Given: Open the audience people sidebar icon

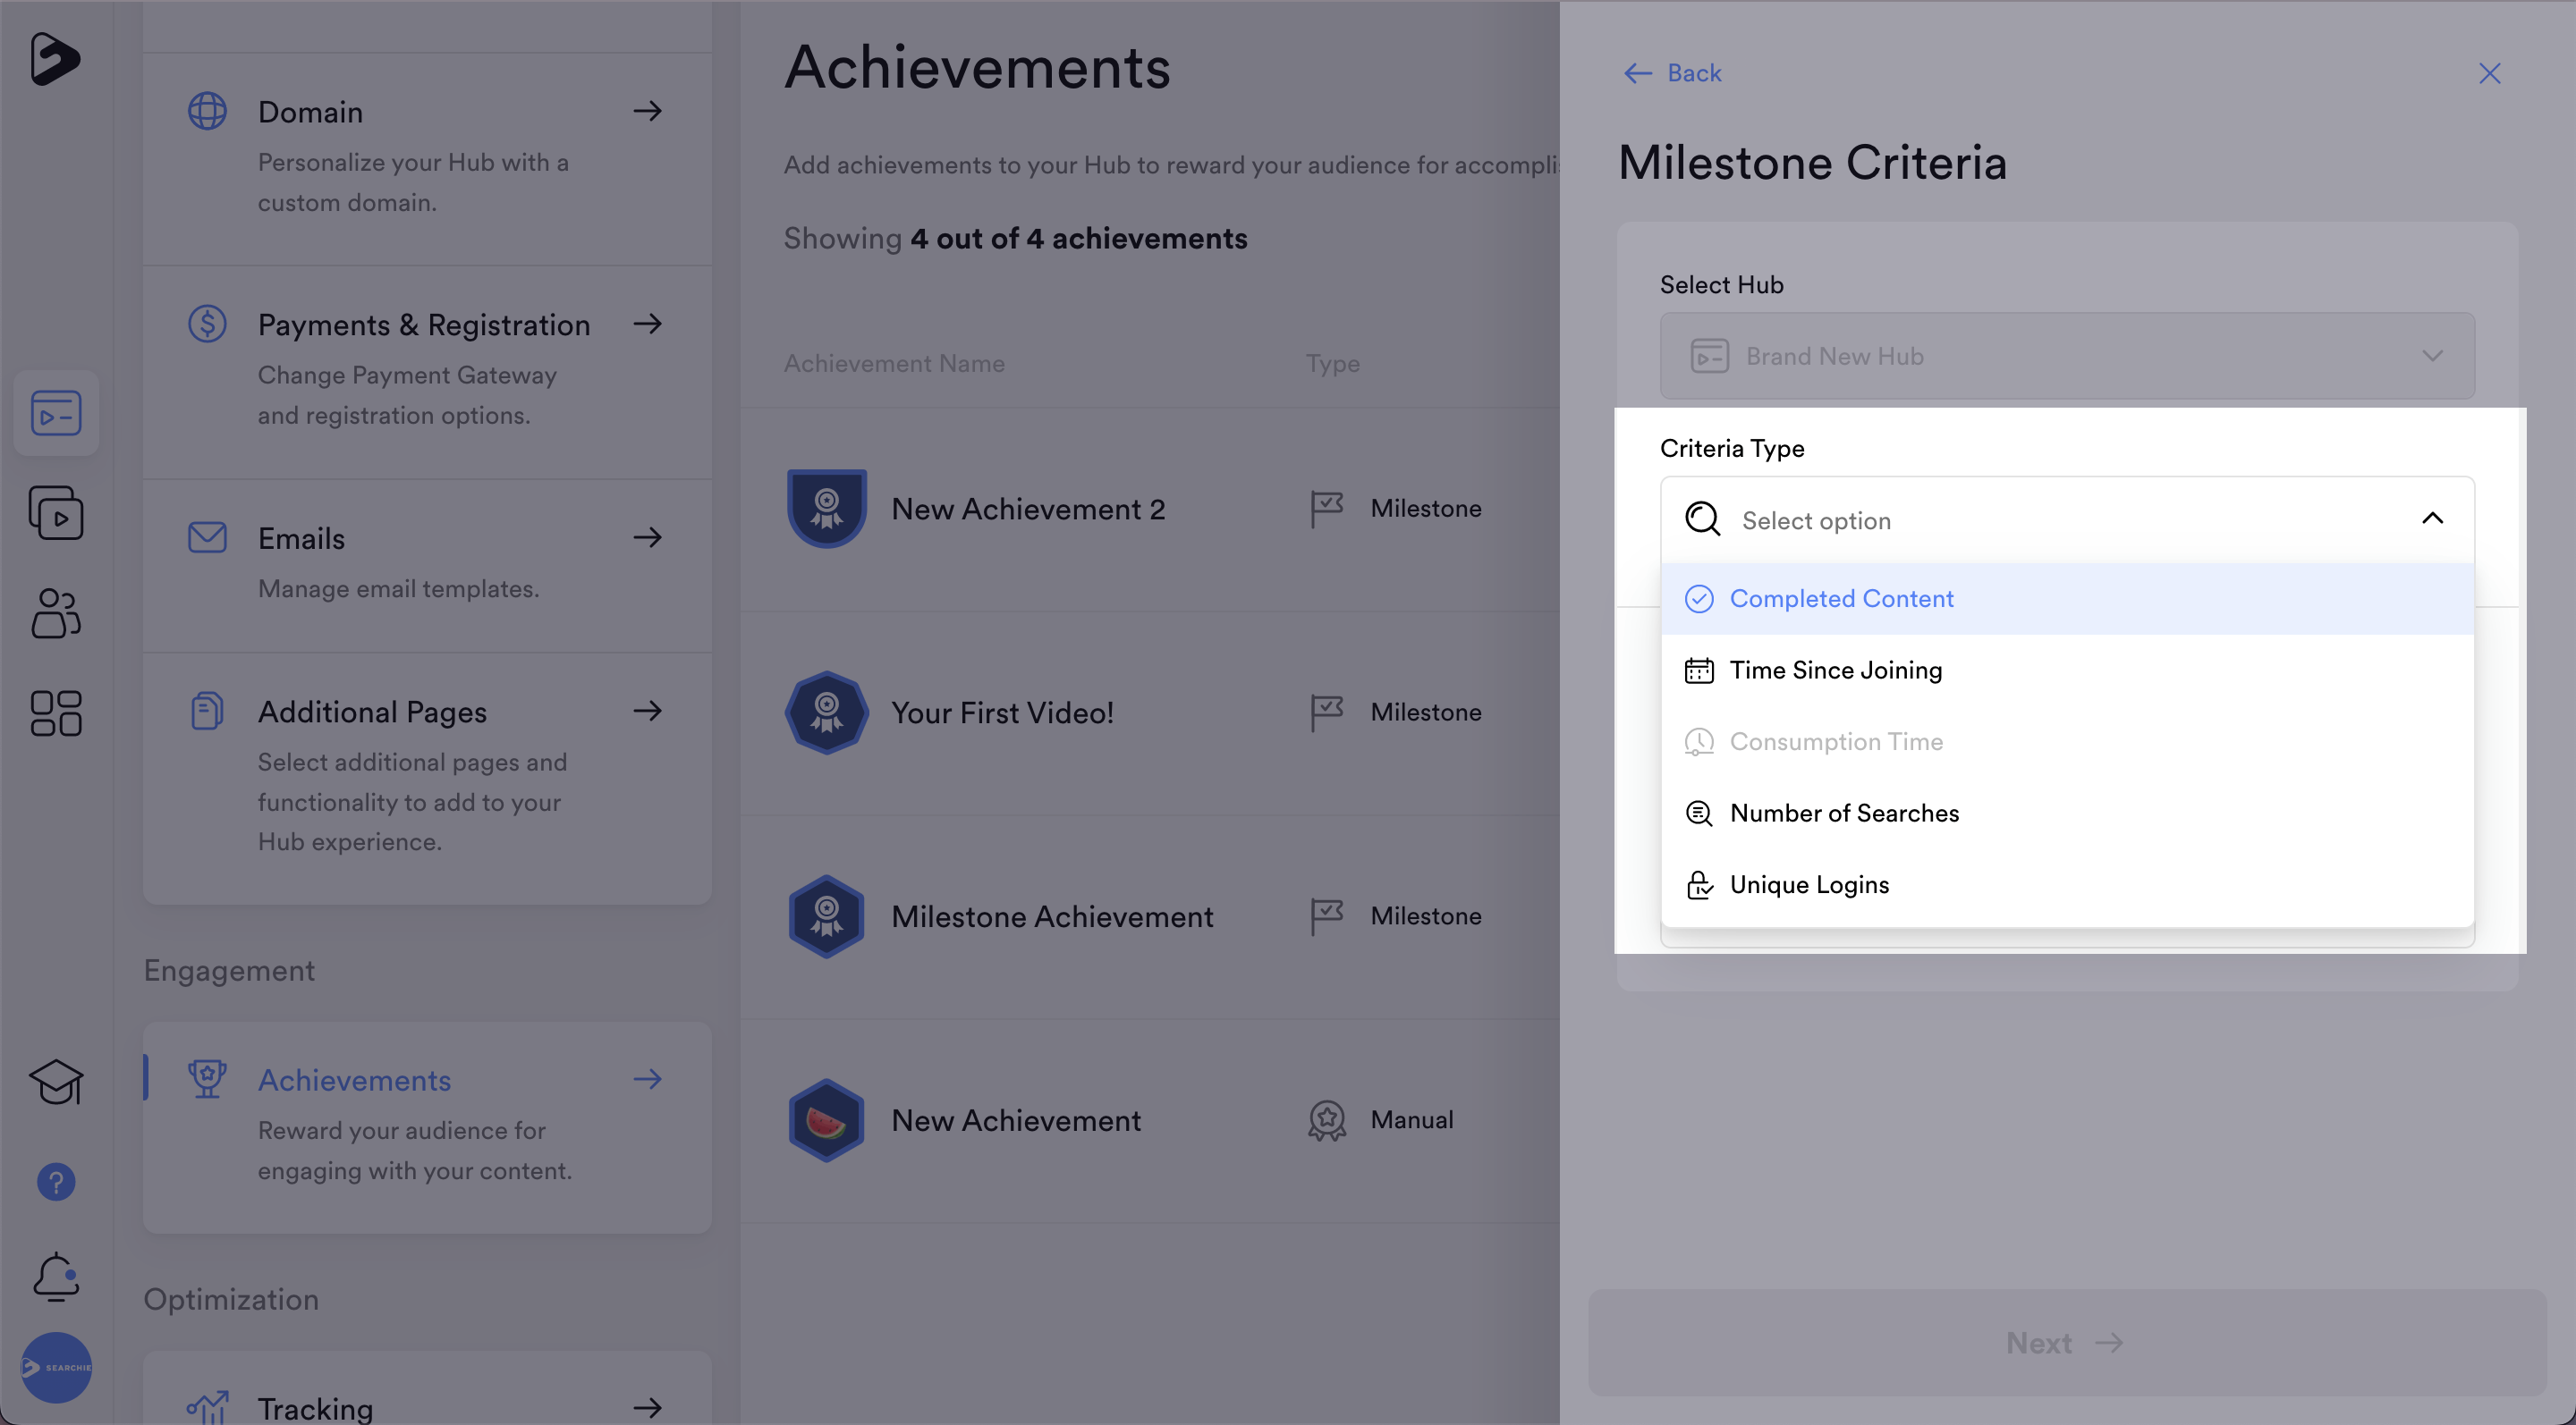Looking at the screenshot, I should (x=56, y=612).
